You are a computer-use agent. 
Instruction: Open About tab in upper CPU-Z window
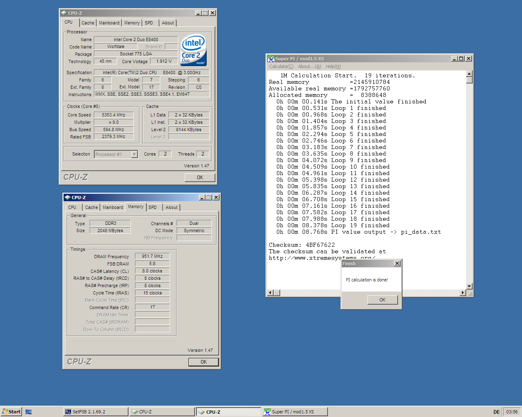point(168,23)
